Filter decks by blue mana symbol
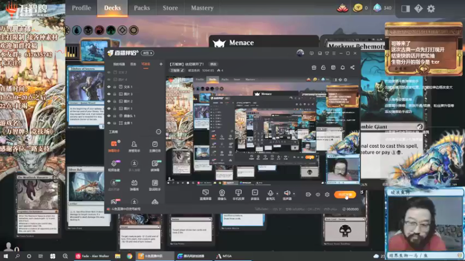The image size is (465, 261). (x=77, y=30)
